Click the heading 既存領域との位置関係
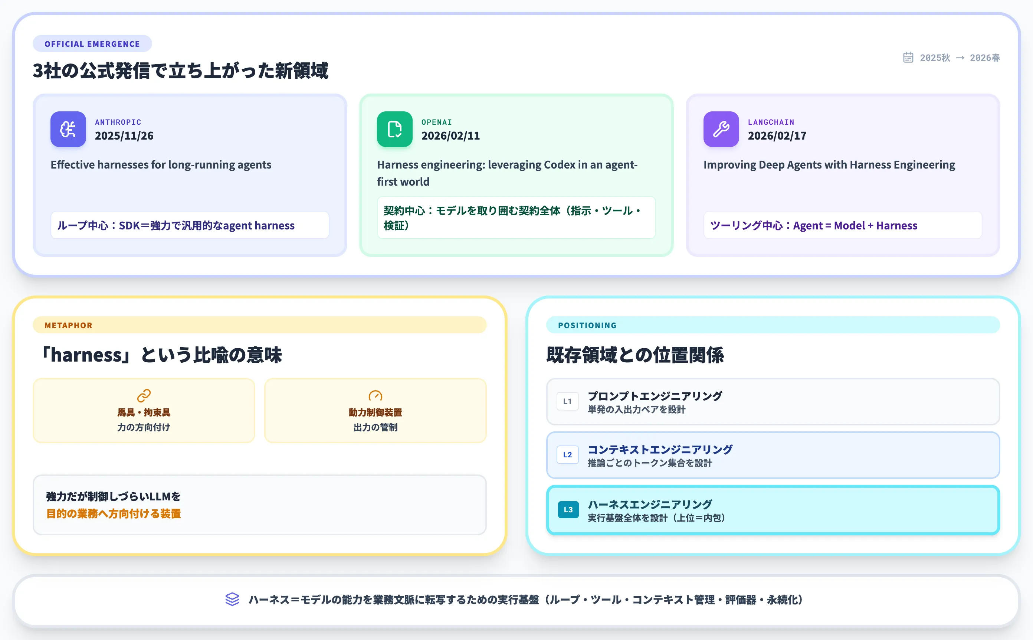The image size is (1033, 640). click(635, 355)
